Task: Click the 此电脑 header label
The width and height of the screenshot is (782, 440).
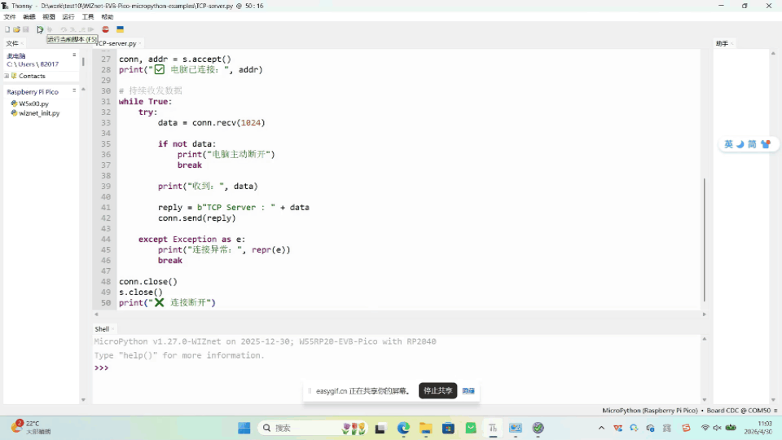Action: pos(16,56)
